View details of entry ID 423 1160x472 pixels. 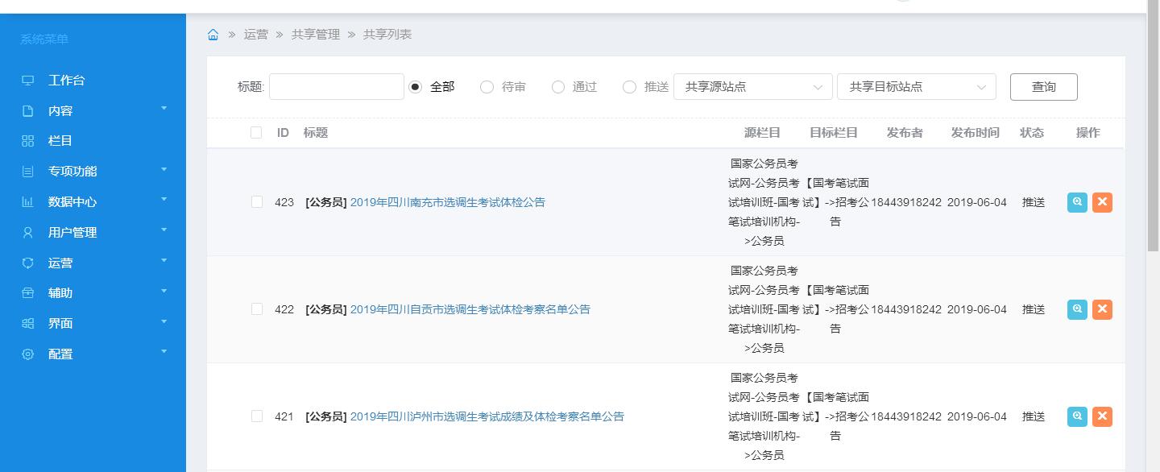point(1077,202)
